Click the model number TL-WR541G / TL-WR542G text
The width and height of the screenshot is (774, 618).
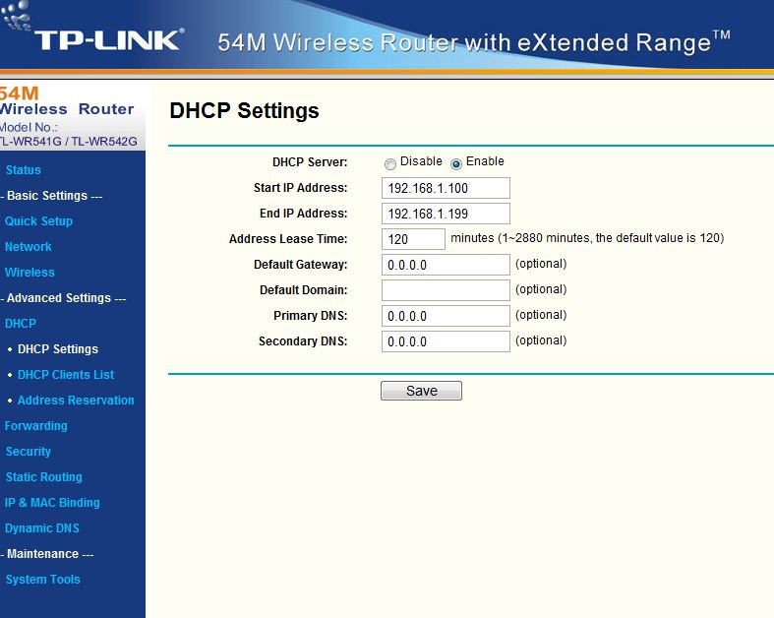(x=69, y=142)
